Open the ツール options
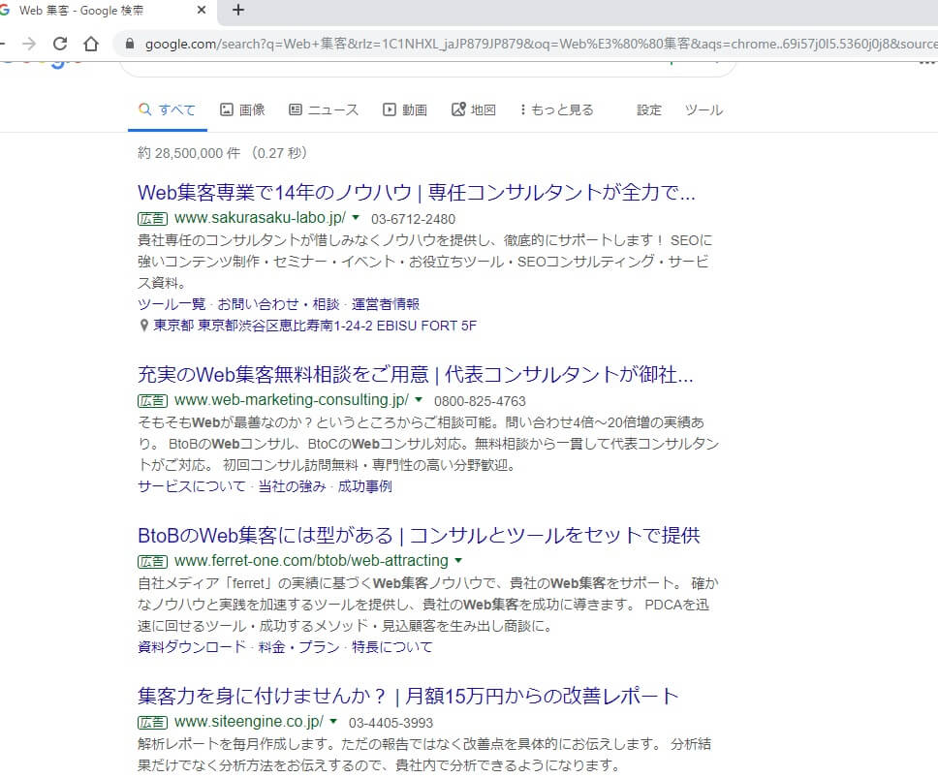Viewport: 938px width, 778px height. pyautogui.click(x=704, y=110)
